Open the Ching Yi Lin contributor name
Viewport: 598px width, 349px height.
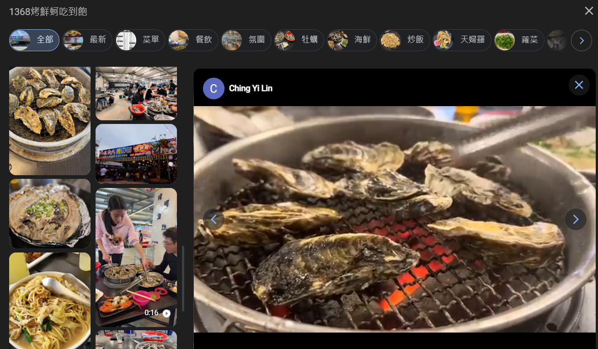pos(251,88)
